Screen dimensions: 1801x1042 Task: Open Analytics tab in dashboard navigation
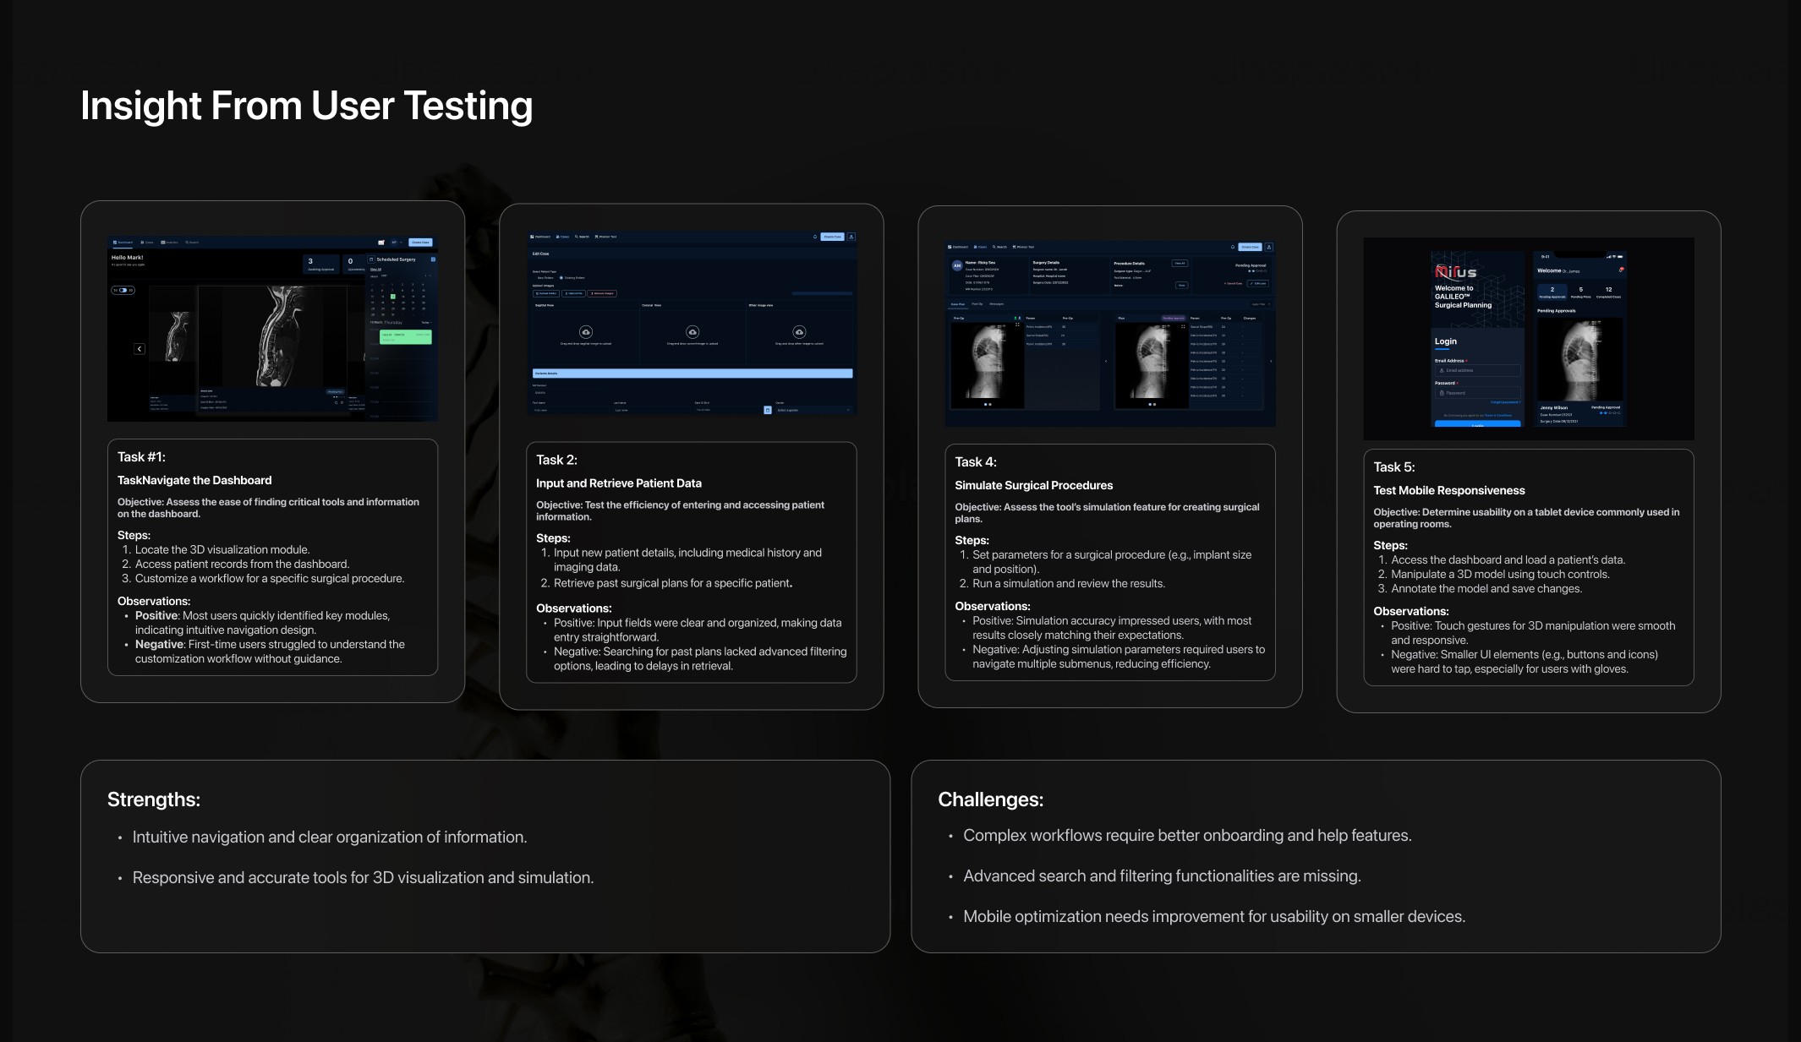[170, 243]
